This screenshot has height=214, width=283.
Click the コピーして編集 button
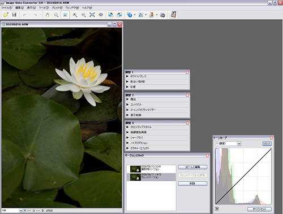pyautogui.click(x=192, y=167)
